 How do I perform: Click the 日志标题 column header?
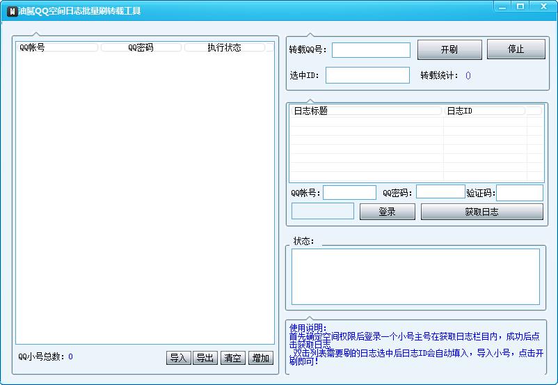tap(366, 111)
